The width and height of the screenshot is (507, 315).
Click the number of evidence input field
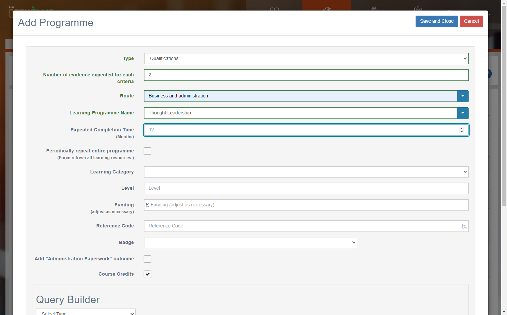[306, 75]
